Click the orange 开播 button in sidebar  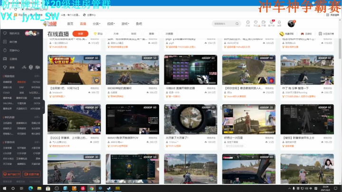(32, 174)
